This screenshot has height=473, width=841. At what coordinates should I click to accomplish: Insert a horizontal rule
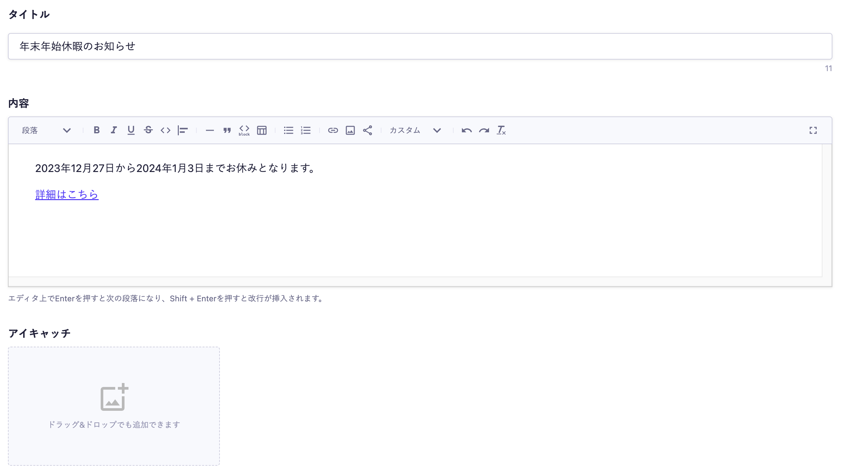[210, 130]
